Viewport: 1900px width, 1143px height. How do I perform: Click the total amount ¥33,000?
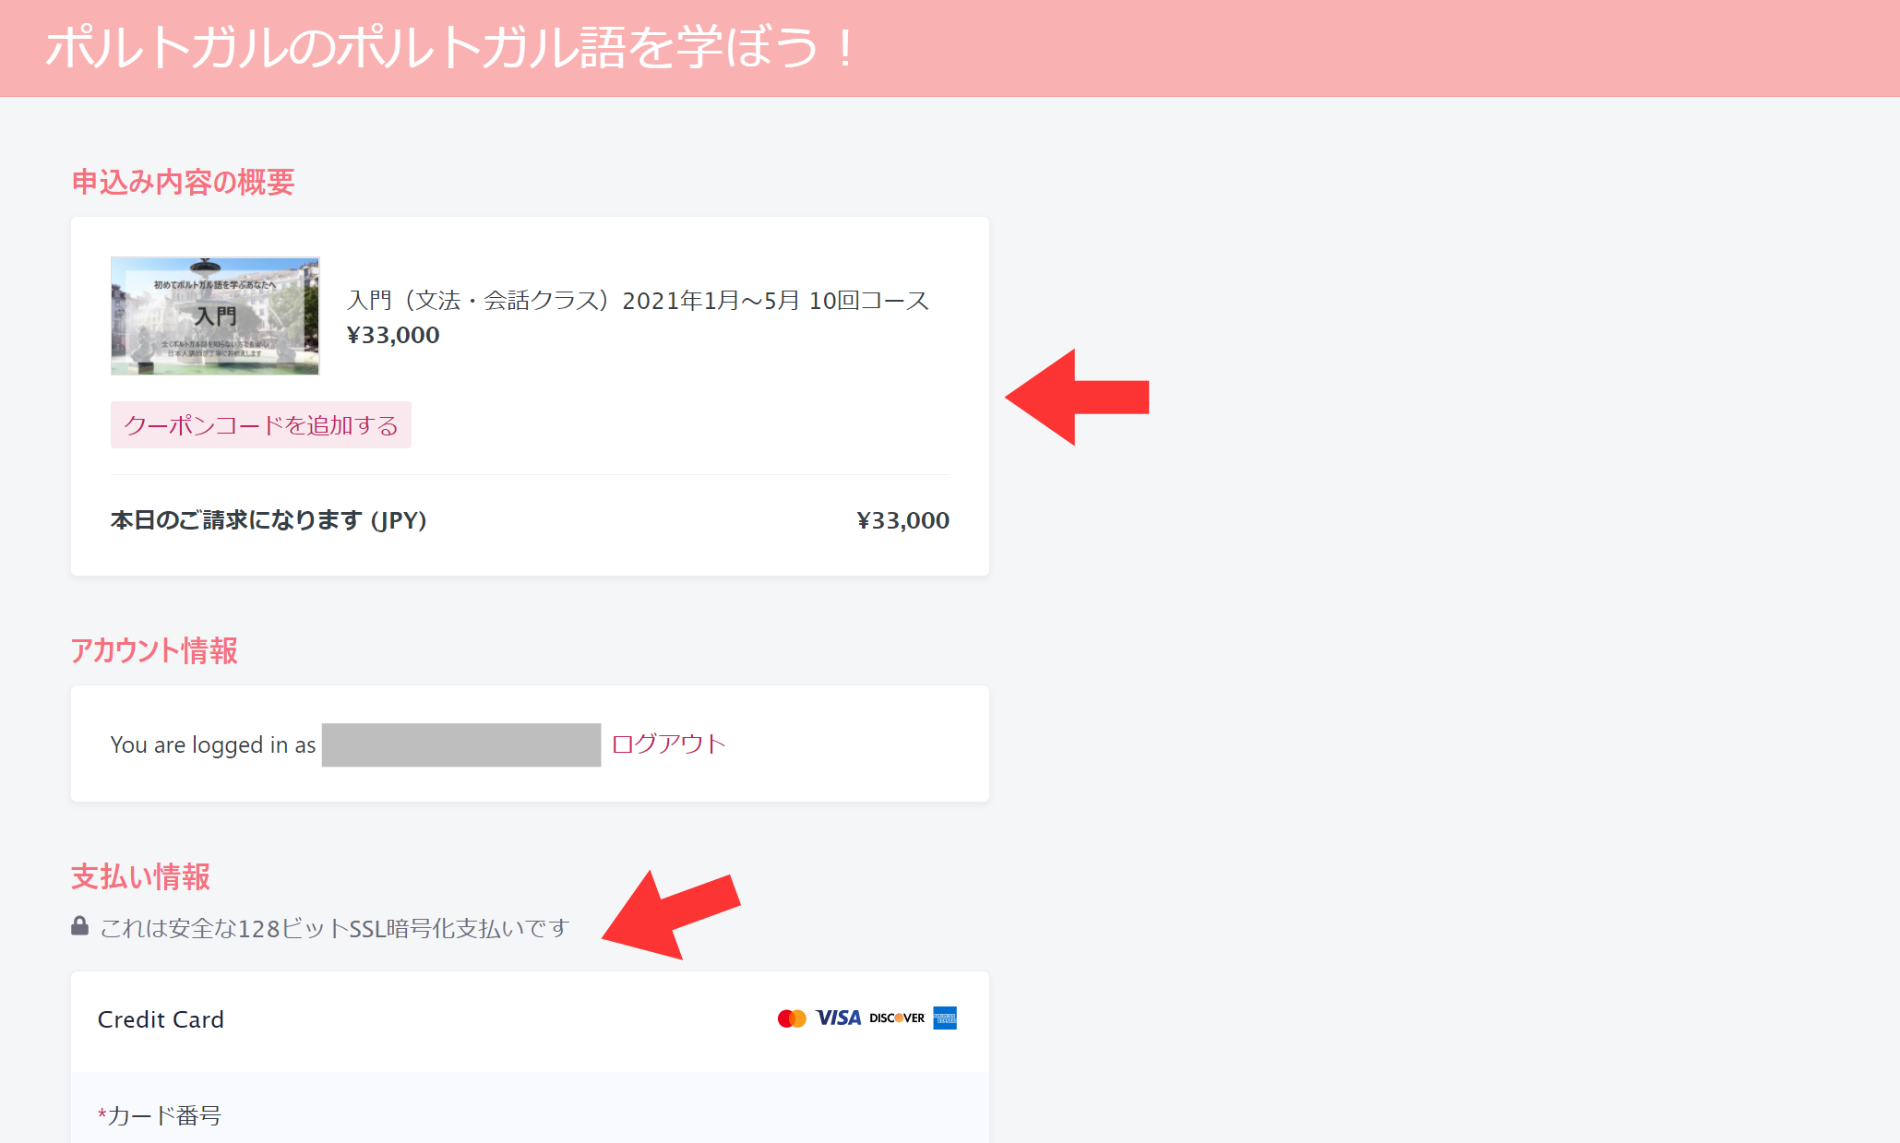click(x=903, y=520)
